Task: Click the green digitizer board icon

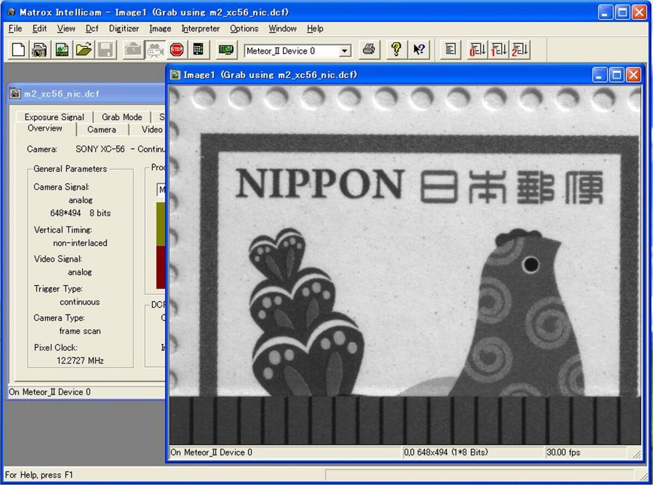Action: tap(226, 51)
